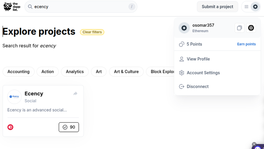Select the Block Explorer category chip

(x=160, y=72)
